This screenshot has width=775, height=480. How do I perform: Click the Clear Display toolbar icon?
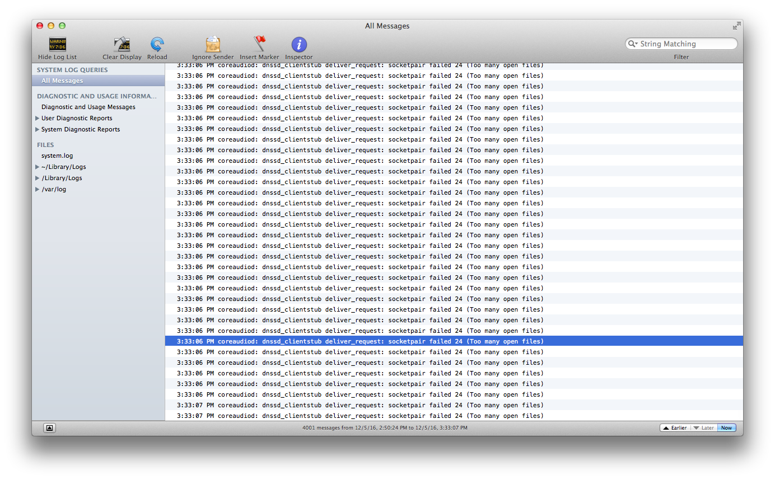pos(122,44)
